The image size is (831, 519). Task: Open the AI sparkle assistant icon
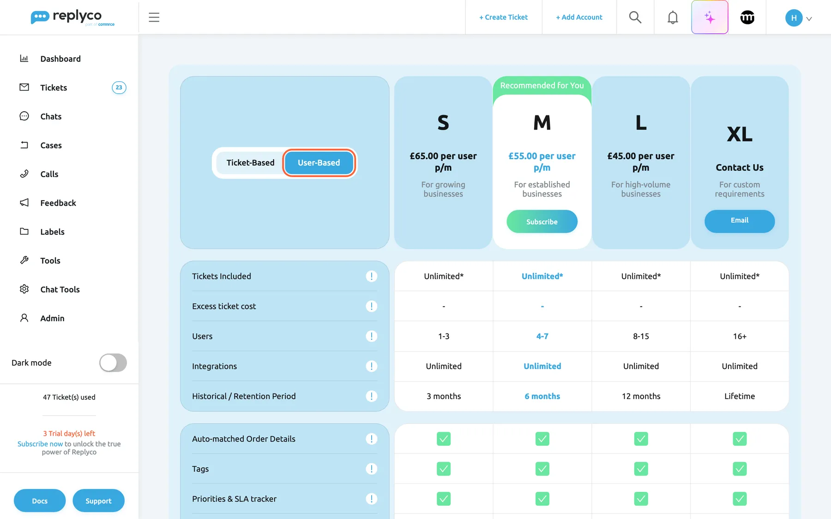coord(710,18)
